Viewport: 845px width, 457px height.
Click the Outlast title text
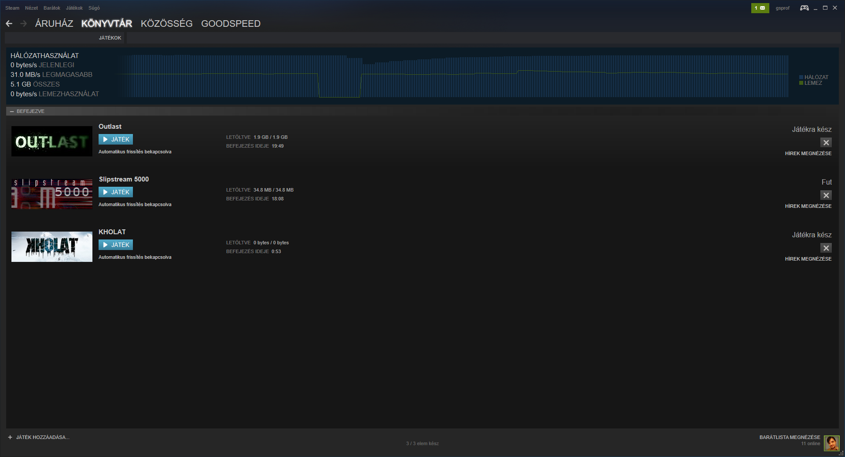pos(110,127)
